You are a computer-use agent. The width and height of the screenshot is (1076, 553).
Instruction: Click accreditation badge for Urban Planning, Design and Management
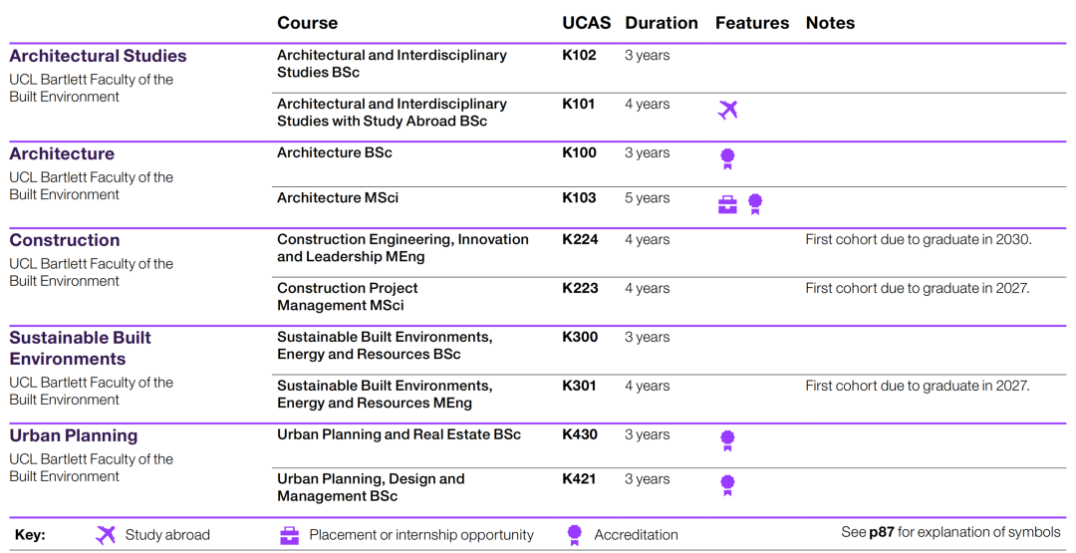coord(727,485)
